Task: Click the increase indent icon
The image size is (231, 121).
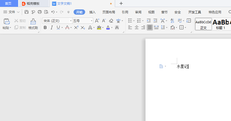Action: 155,21
